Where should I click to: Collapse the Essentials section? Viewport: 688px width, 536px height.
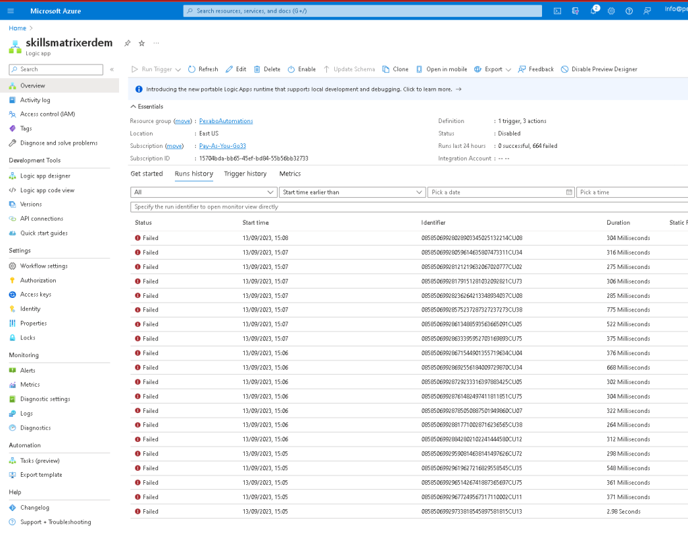click(x=147, y=106)
